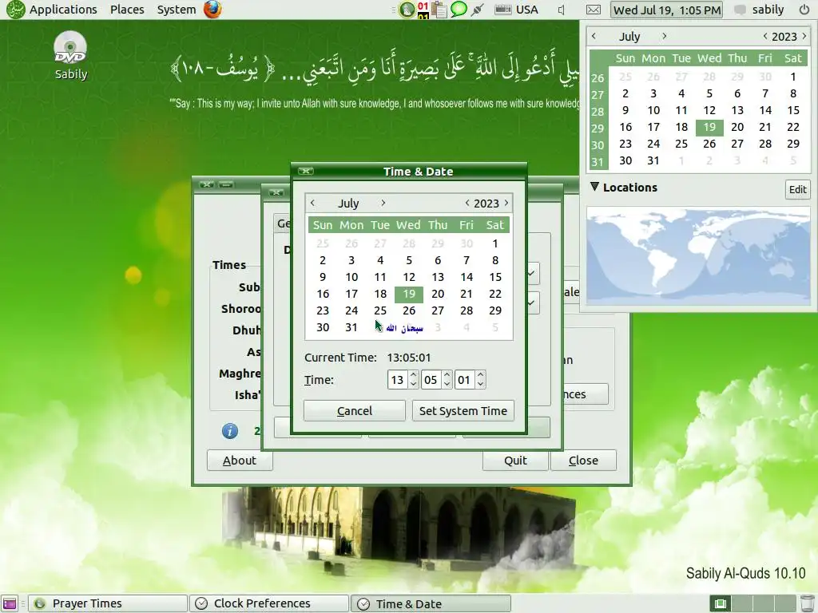Open the volume speaker icon
Image resolution: width=818 pixels, height=613 pixels.
[x=562, y=10]
